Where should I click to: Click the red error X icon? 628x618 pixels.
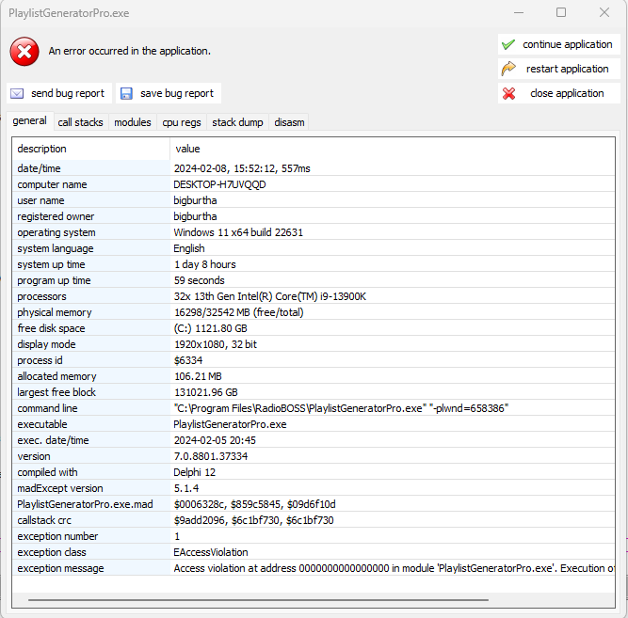[24, 51]
